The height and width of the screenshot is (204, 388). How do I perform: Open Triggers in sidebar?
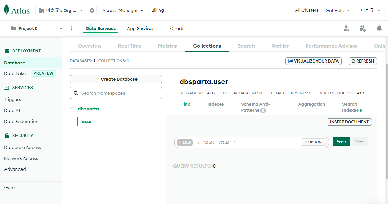[12, 100]
